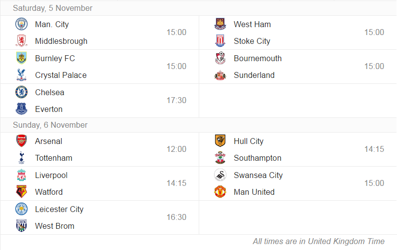This screenshot has width=397, height=250.
Task: Click the Swansea City swan badge
Action: (x=220, y=175)
